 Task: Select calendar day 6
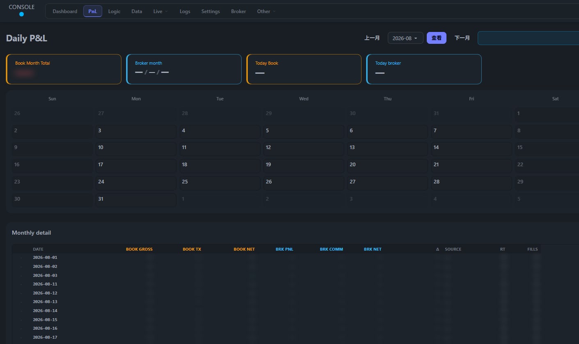pos(387,132)
